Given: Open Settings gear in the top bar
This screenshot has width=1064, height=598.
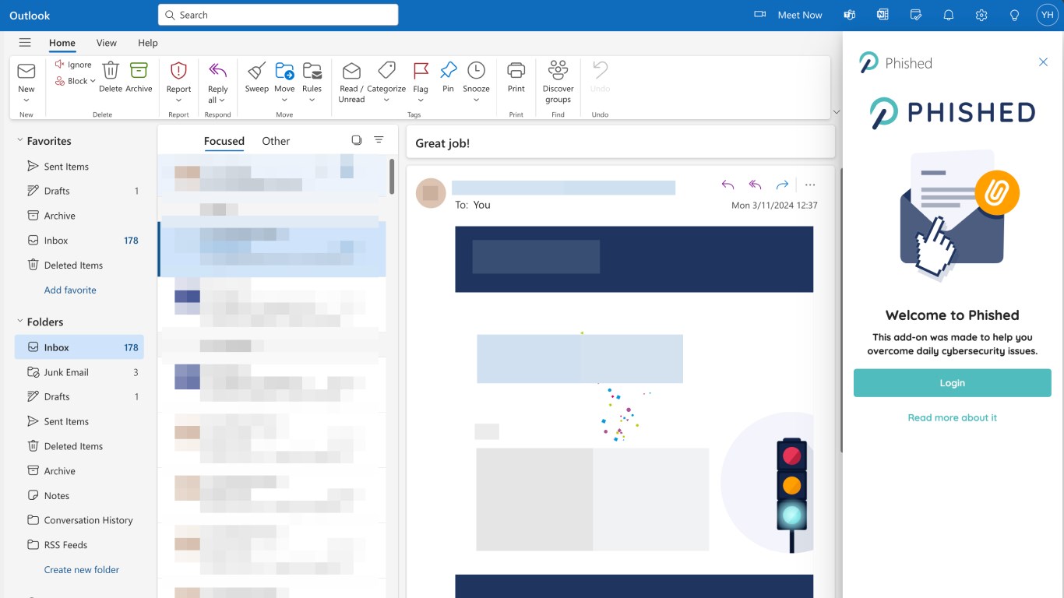Looking at the screenshot, I should [981, 15].
